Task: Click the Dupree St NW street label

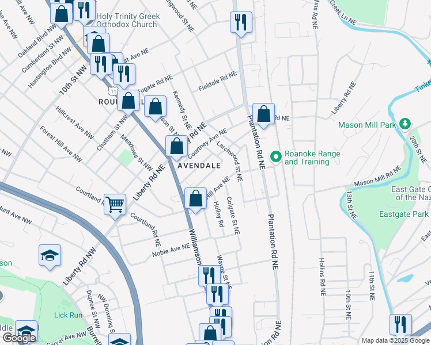Action: tap(93, 309)
